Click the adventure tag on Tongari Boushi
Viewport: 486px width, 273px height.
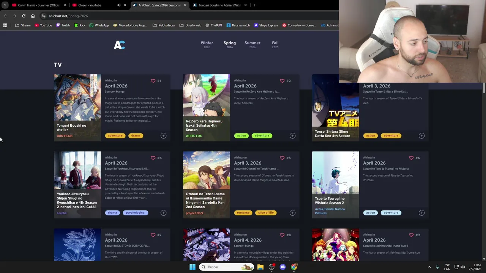[115, 136]
